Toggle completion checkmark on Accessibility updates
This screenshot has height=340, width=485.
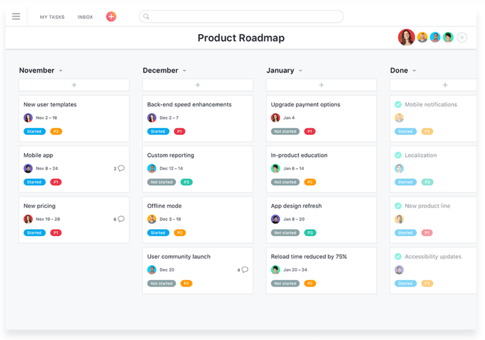click(x=398, y=257)
